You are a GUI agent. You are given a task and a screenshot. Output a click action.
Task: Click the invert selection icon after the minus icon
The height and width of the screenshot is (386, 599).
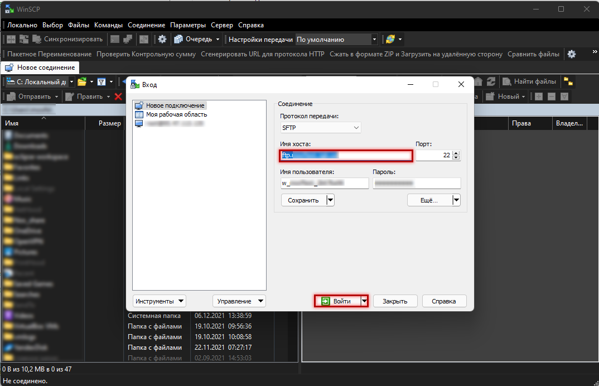pyautogui.click(x=564, y=96)
